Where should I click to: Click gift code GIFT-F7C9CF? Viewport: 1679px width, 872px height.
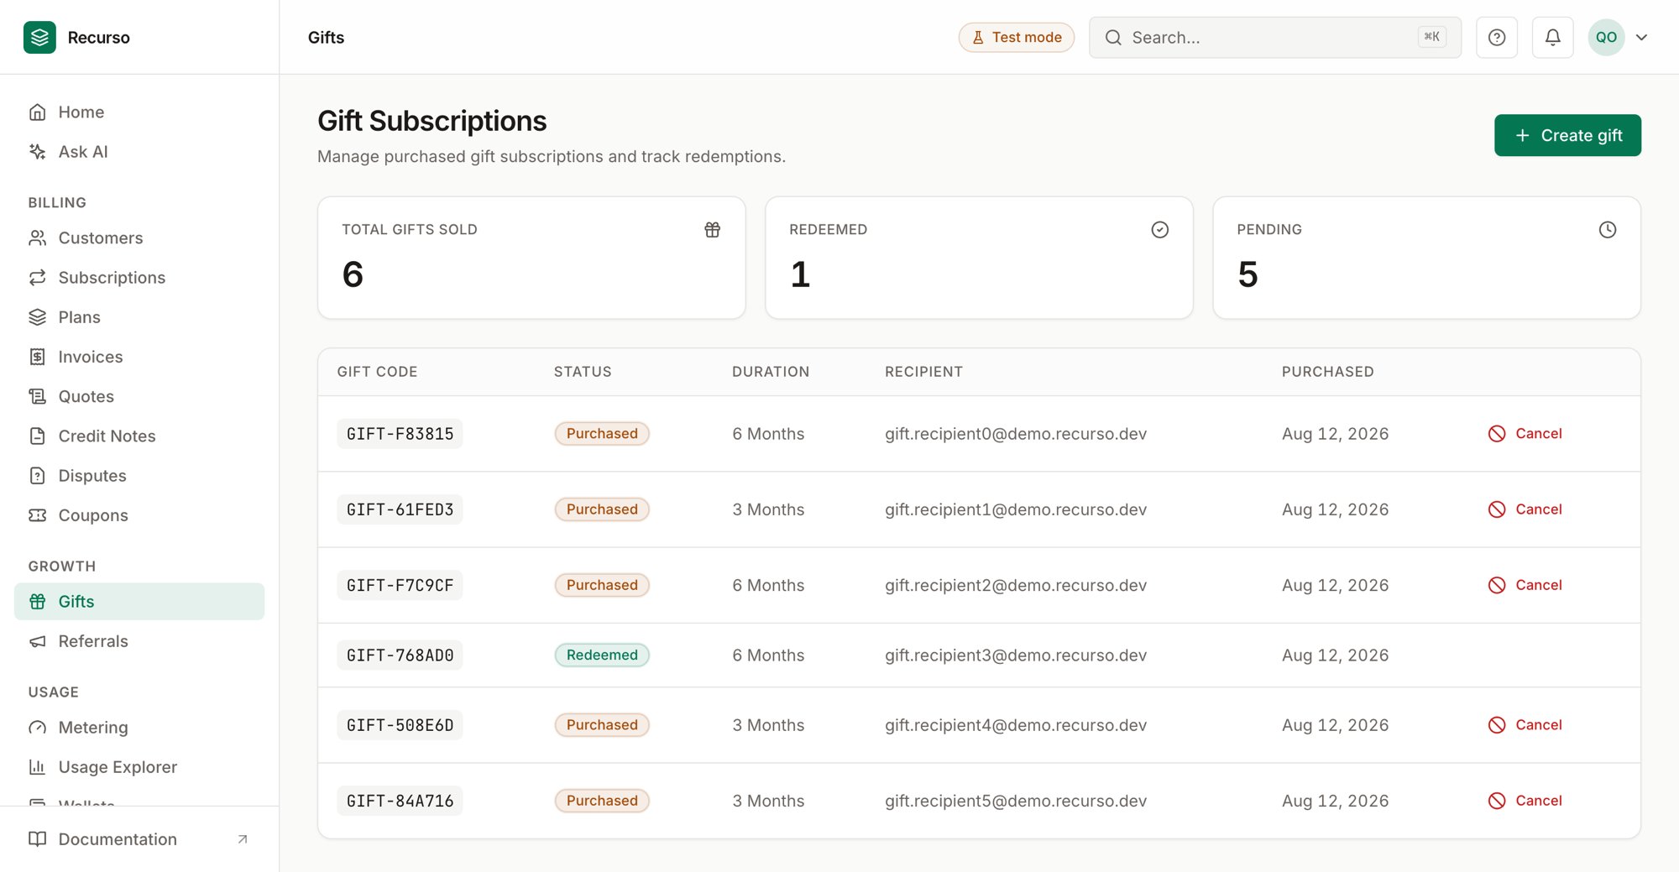click(400, 585)
